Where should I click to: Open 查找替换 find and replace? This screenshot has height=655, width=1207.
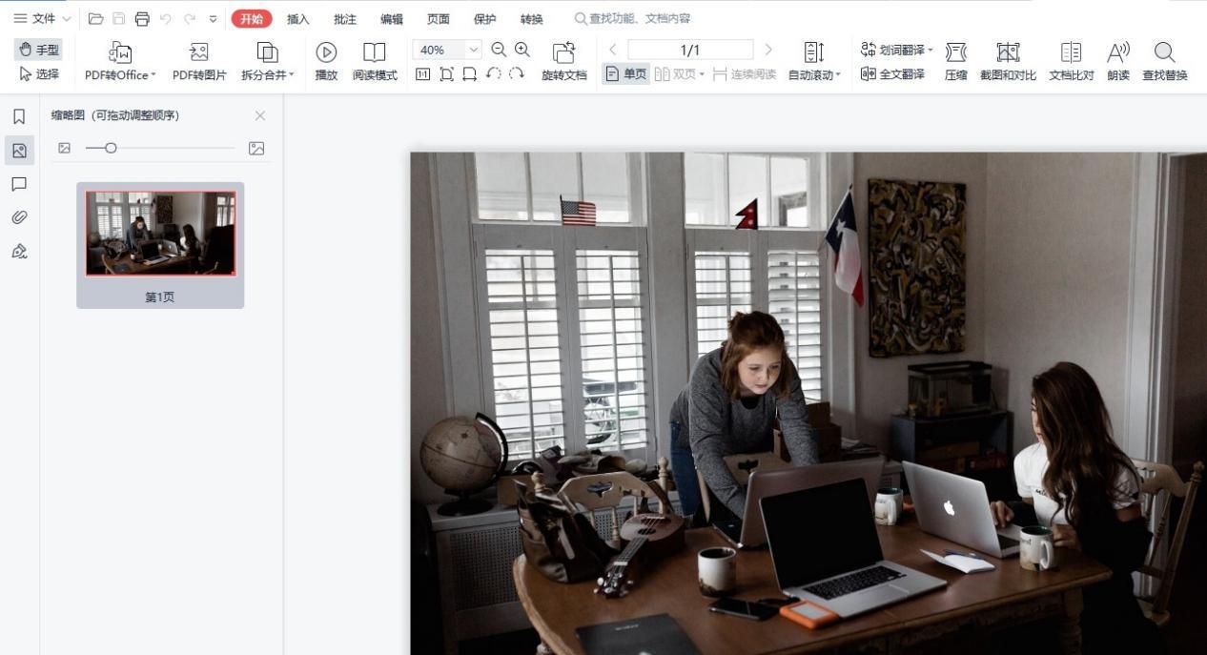tap(1165, 61)
